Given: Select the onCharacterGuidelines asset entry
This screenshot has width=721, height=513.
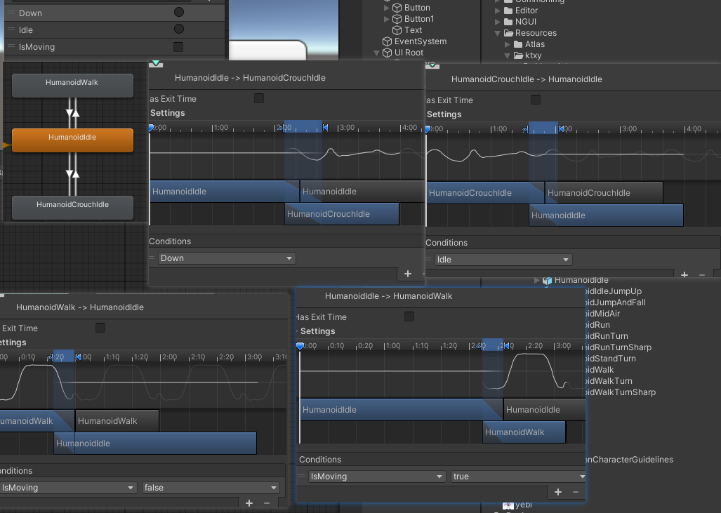Looking at the screenshot, I should [629, 460].
